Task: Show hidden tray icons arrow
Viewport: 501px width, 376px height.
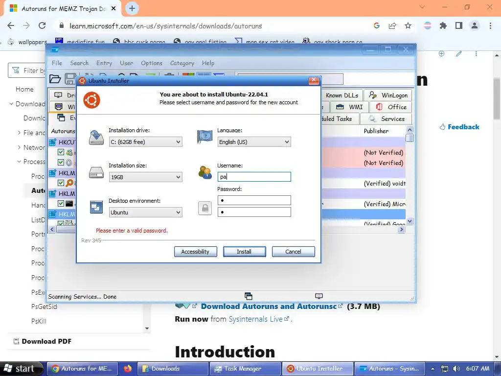Action: [433, 369]
